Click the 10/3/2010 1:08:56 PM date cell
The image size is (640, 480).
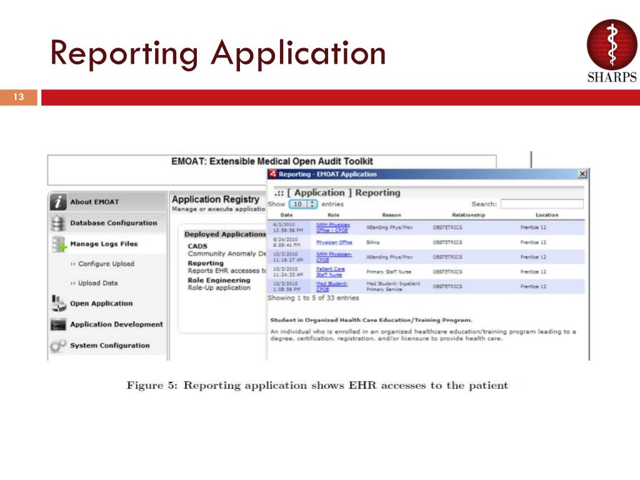point(287,286)
